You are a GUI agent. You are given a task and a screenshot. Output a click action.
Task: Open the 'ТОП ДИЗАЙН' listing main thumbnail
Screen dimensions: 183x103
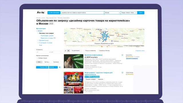pos(73,79)
